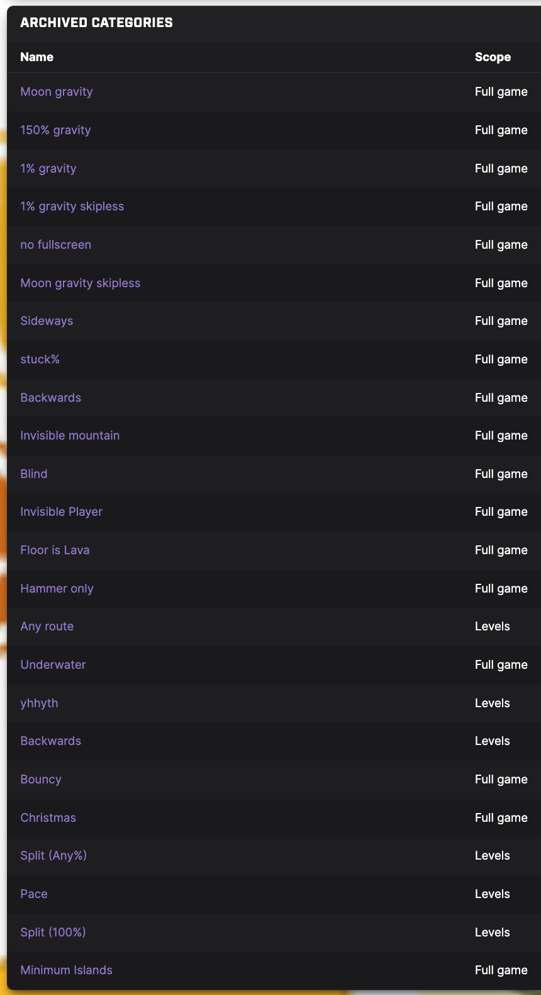
Task: Click the Any route levels category
Action: 47,627
